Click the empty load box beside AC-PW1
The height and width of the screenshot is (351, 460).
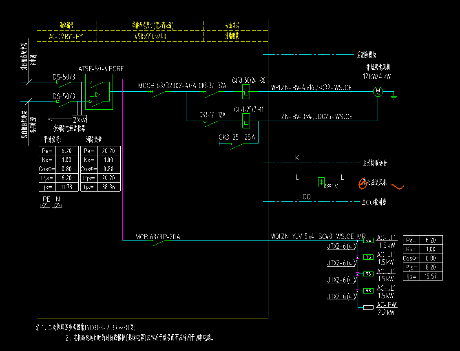pyautogui.click(x=369, y=307)
